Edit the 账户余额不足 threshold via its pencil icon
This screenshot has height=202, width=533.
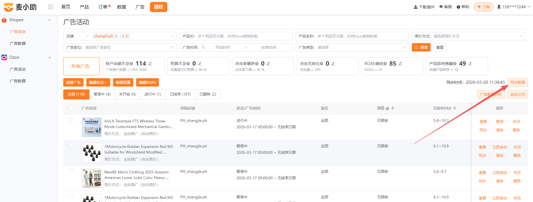150,64
